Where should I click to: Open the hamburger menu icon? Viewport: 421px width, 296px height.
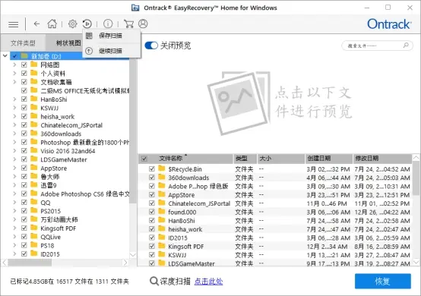pyautogui.click(x=14, y=24)
